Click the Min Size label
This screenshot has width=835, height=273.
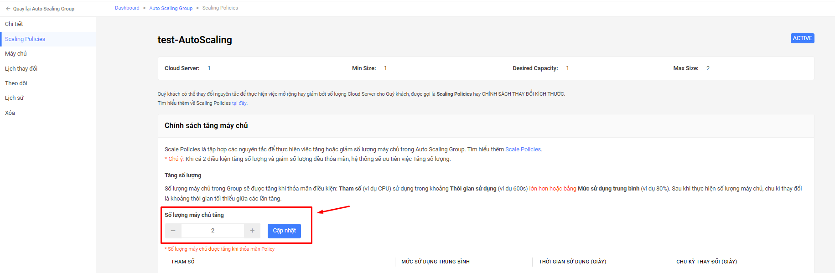(364, 68)
